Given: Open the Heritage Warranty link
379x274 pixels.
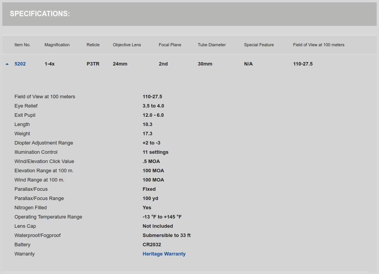Looking at the screenshot, I should (x=164, y=254).
